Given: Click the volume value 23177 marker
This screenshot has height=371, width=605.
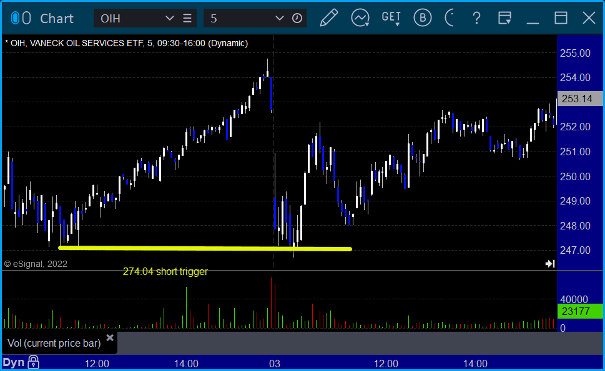Looking at the screenshot, I should coord(580,311).
